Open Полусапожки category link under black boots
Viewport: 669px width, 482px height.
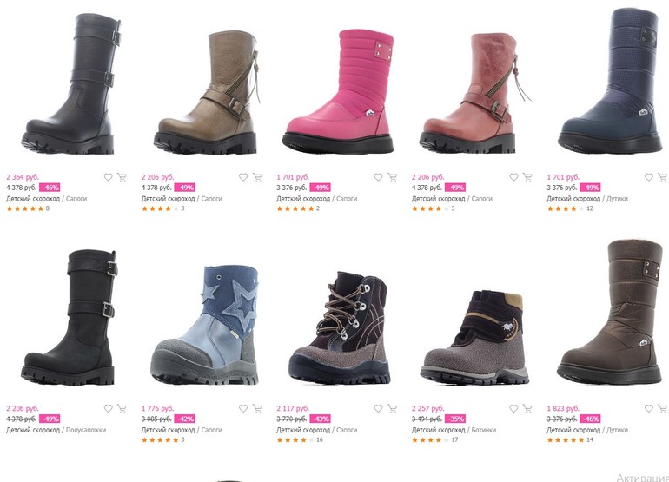tap(86, 430)
